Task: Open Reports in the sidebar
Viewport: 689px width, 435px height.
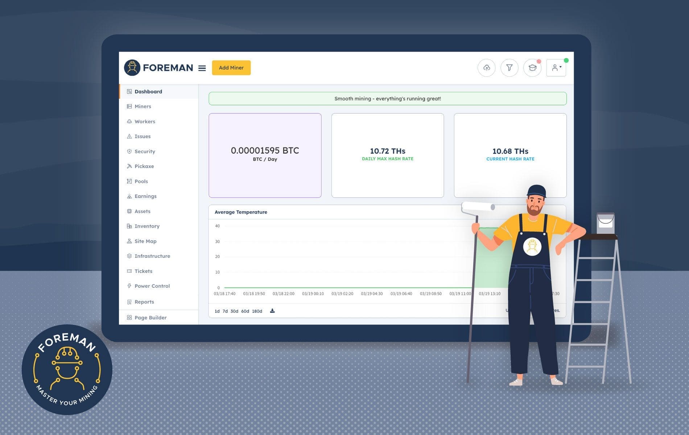Action: coord(144,302)
